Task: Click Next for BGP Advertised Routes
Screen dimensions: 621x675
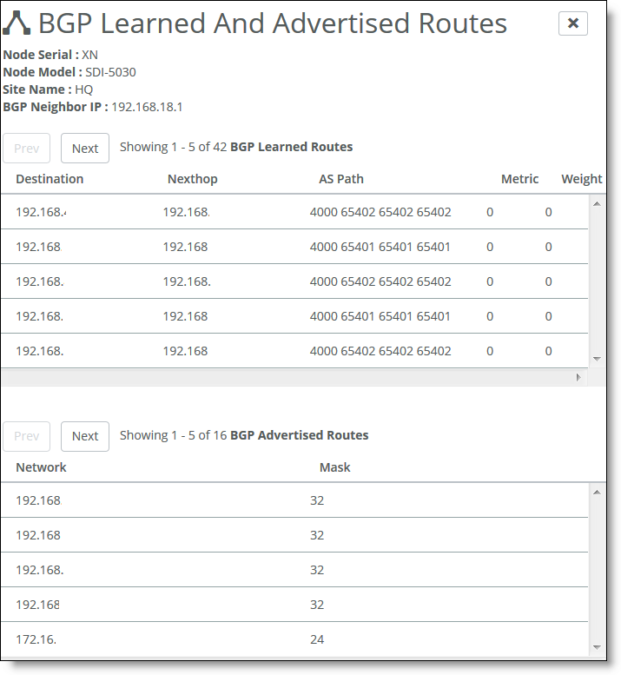Action: (85, 436)
